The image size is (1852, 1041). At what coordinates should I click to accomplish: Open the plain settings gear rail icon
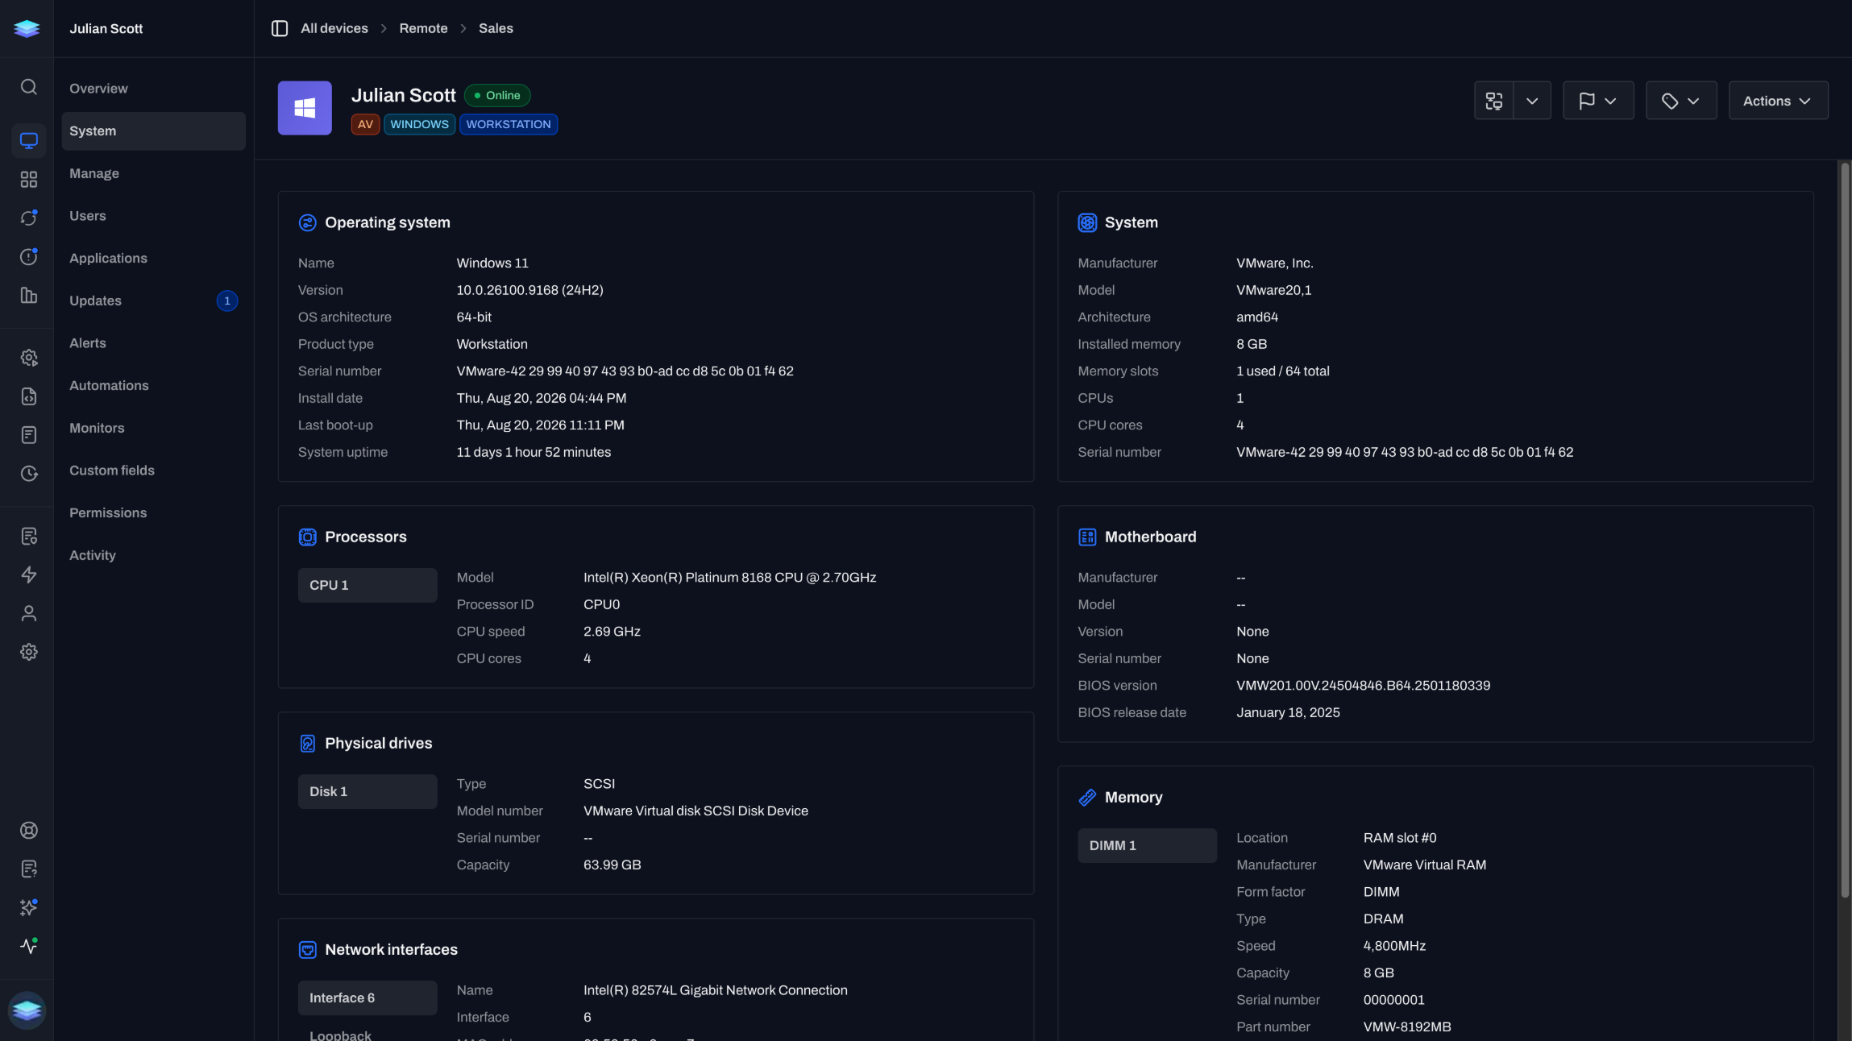click(x=29, y=652)
